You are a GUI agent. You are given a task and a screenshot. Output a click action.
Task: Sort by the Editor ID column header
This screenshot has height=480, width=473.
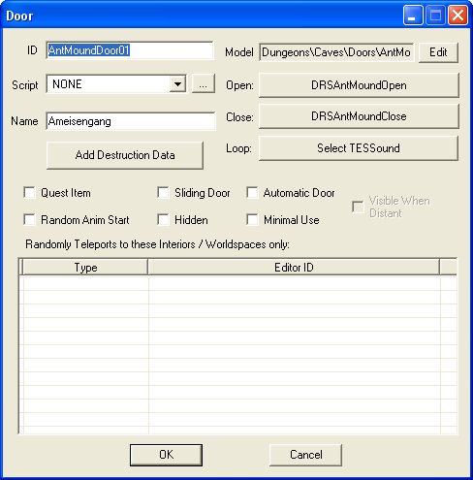click(294, 268)
